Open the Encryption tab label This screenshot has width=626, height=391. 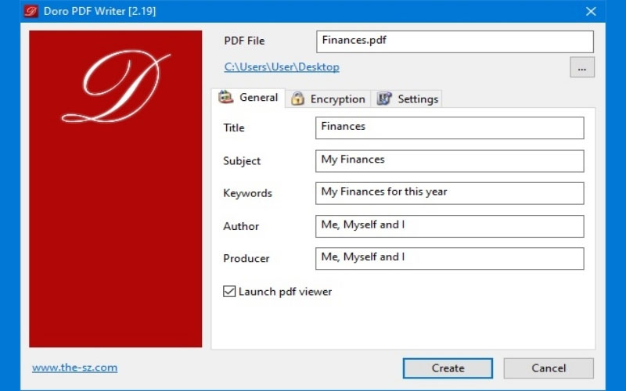tap(338, 99)
